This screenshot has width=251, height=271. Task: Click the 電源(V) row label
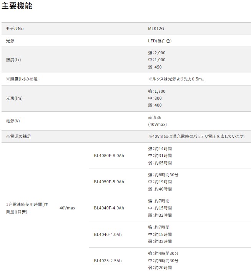pyautogui.click(x=13, y=121)
